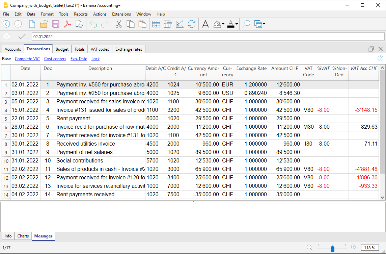Click the add rows toolbar icon

[x=156, y=24]
